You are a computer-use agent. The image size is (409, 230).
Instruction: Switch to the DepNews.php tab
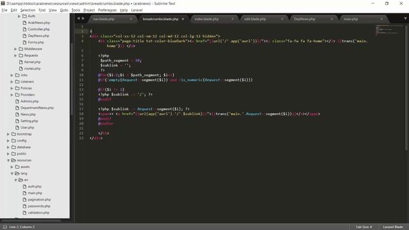(x=314, y=19)
